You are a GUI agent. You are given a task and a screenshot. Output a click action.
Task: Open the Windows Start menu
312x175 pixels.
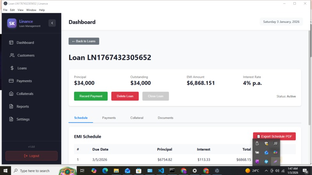[x=5, y=171]
